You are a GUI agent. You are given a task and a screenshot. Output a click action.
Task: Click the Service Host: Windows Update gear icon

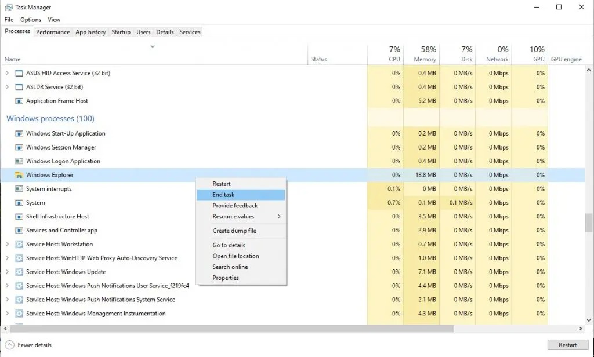coord(19,272)
